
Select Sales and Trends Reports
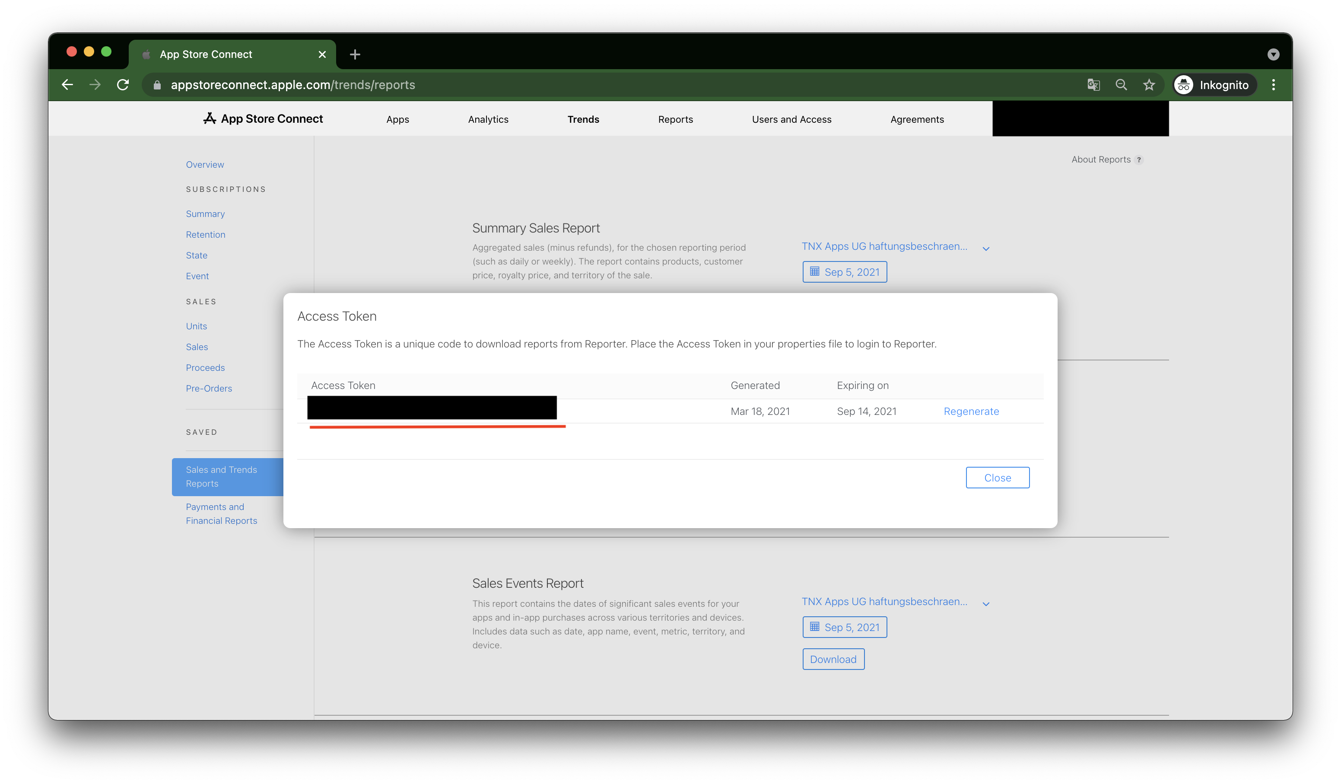click(227, 476)
